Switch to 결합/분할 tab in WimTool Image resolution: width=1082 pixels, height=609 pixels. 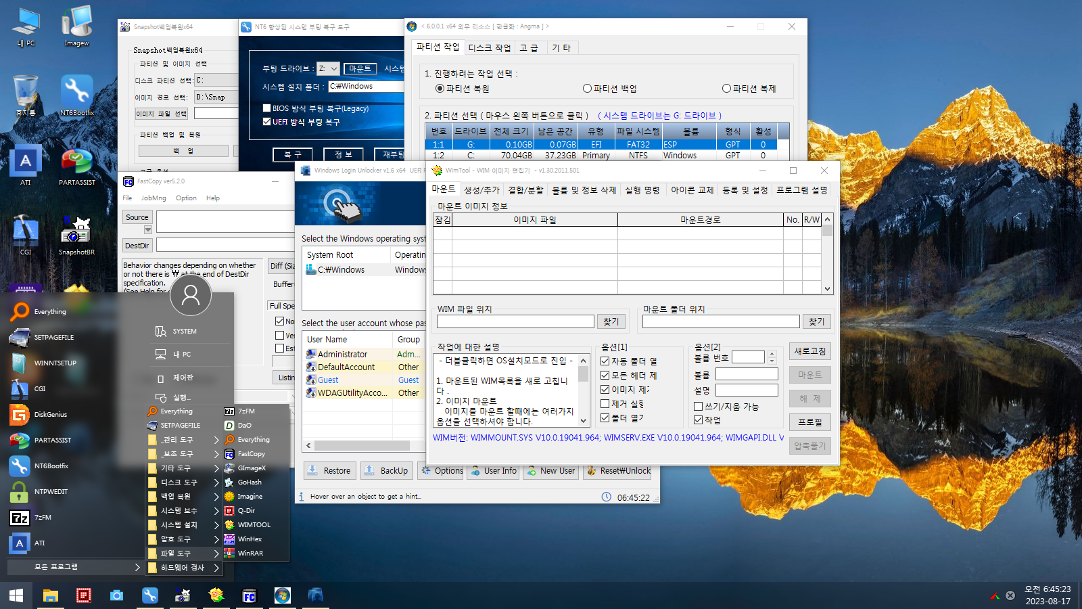click(x=525, y=190)
